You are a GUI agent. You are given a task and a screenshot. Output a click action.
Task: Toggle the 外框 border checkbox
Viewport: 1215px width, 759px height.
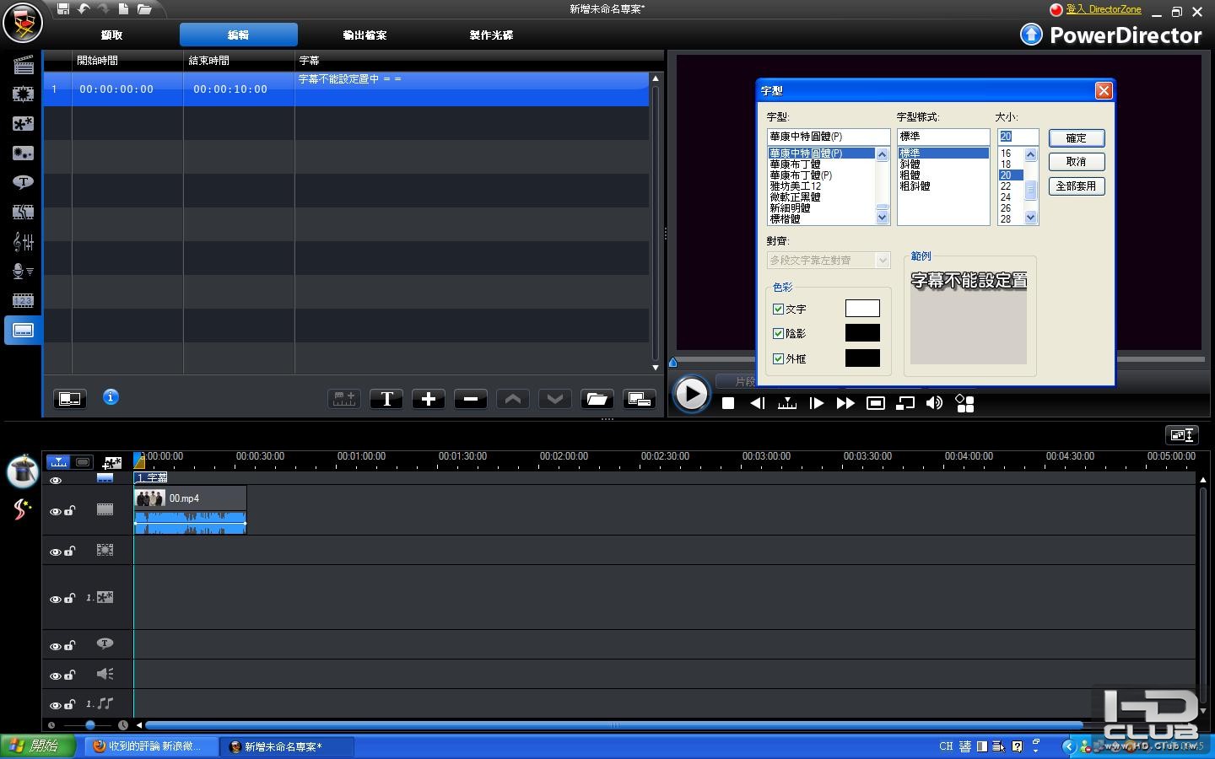[778, 359]
